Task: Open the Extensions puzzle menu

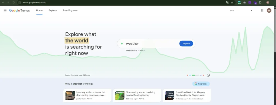Action: pos(260,2)
